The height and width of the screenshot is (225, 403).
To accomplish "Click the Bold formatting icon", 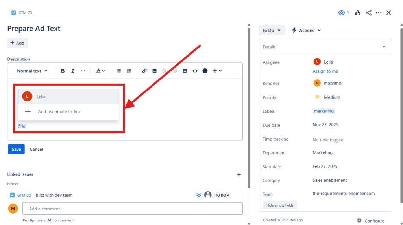I will click(63, 71).
